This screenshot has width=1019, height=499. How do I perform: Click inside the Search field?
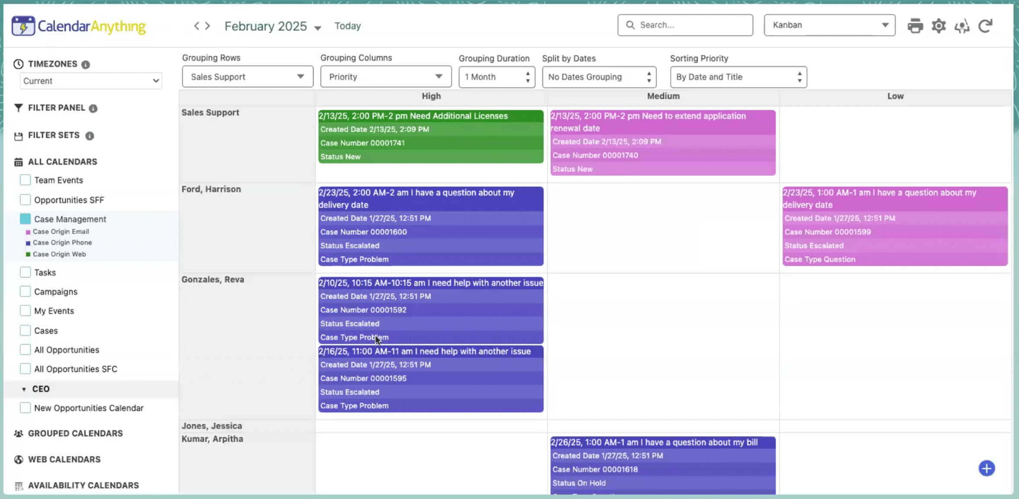[x=685, y=25]
